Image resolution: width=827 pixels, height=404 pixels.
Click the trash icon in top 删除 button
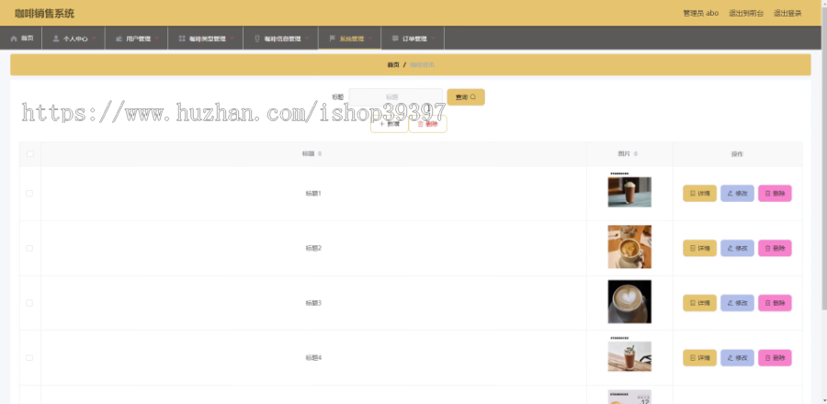tap(420, 124)
